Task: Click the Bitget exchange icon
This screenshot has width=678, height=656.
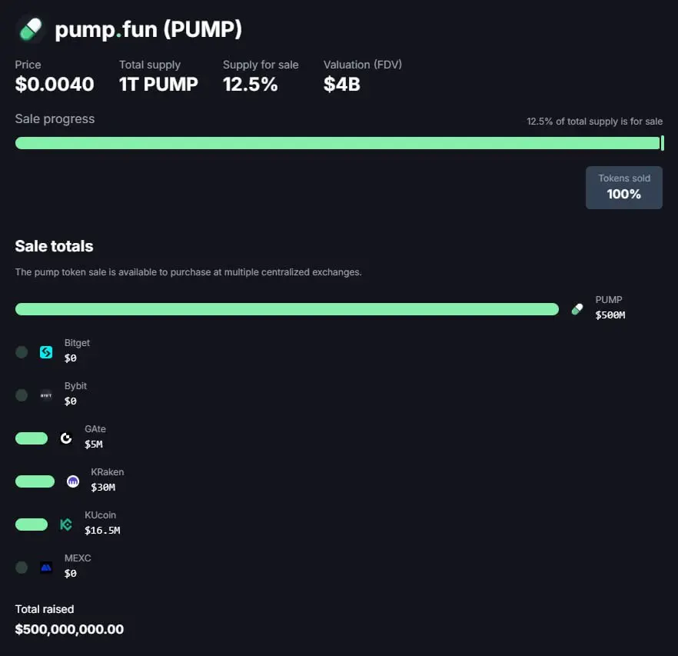Action: 46,352
